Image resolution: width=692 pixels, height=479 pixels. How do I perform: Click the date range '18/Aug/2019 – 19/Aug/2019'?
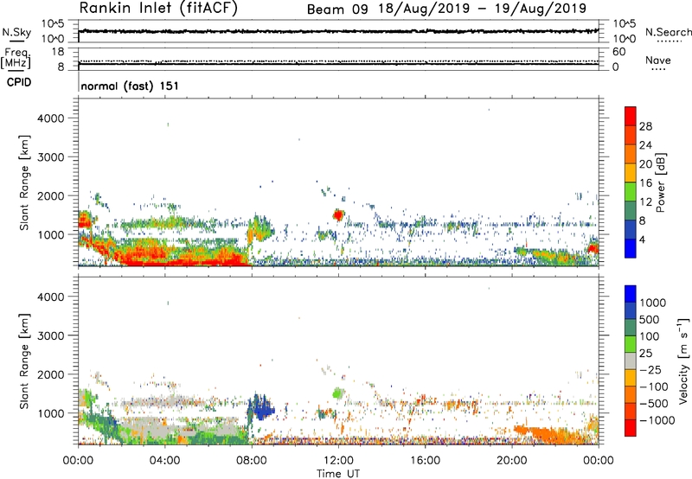(x=483, y=9)
